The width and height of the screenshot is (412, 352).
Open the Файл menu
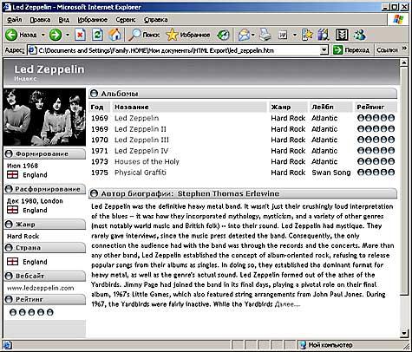coord(14,20)
